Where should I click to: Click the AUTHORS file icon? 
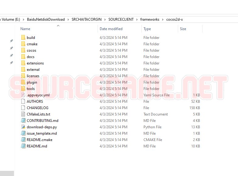click(23, 102)
